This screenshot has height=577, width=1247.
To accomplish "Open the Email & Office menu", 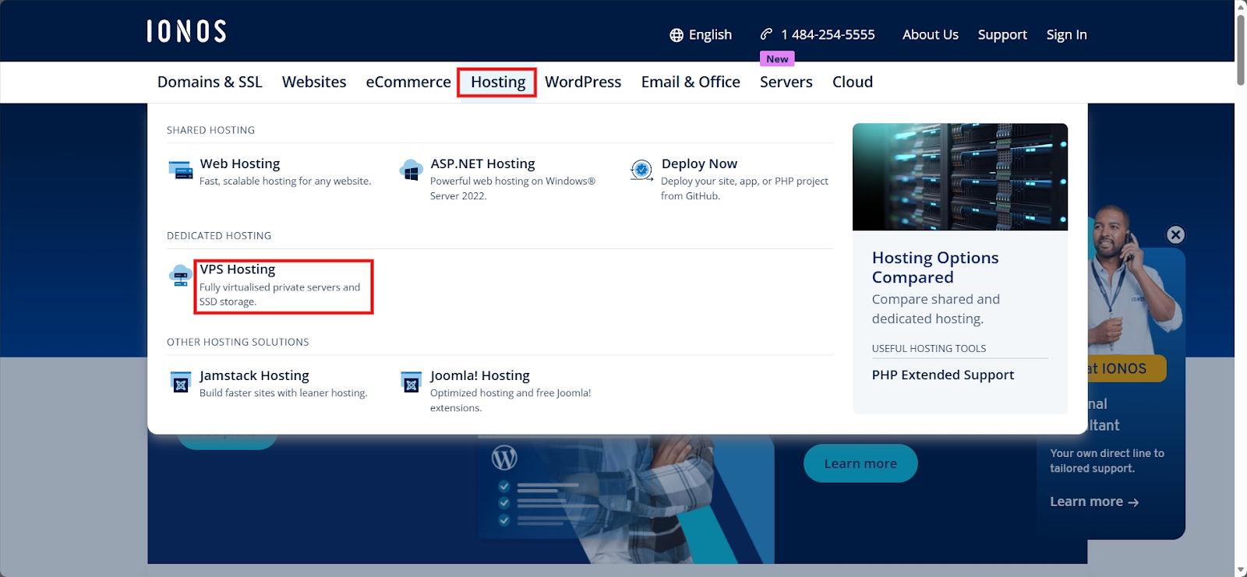I will click(691, 82).
